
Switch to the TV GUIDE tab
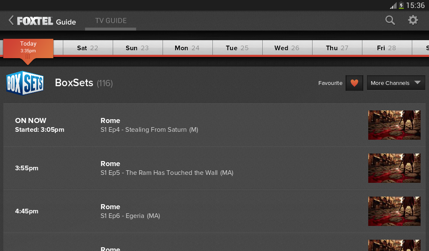point(110,20)
